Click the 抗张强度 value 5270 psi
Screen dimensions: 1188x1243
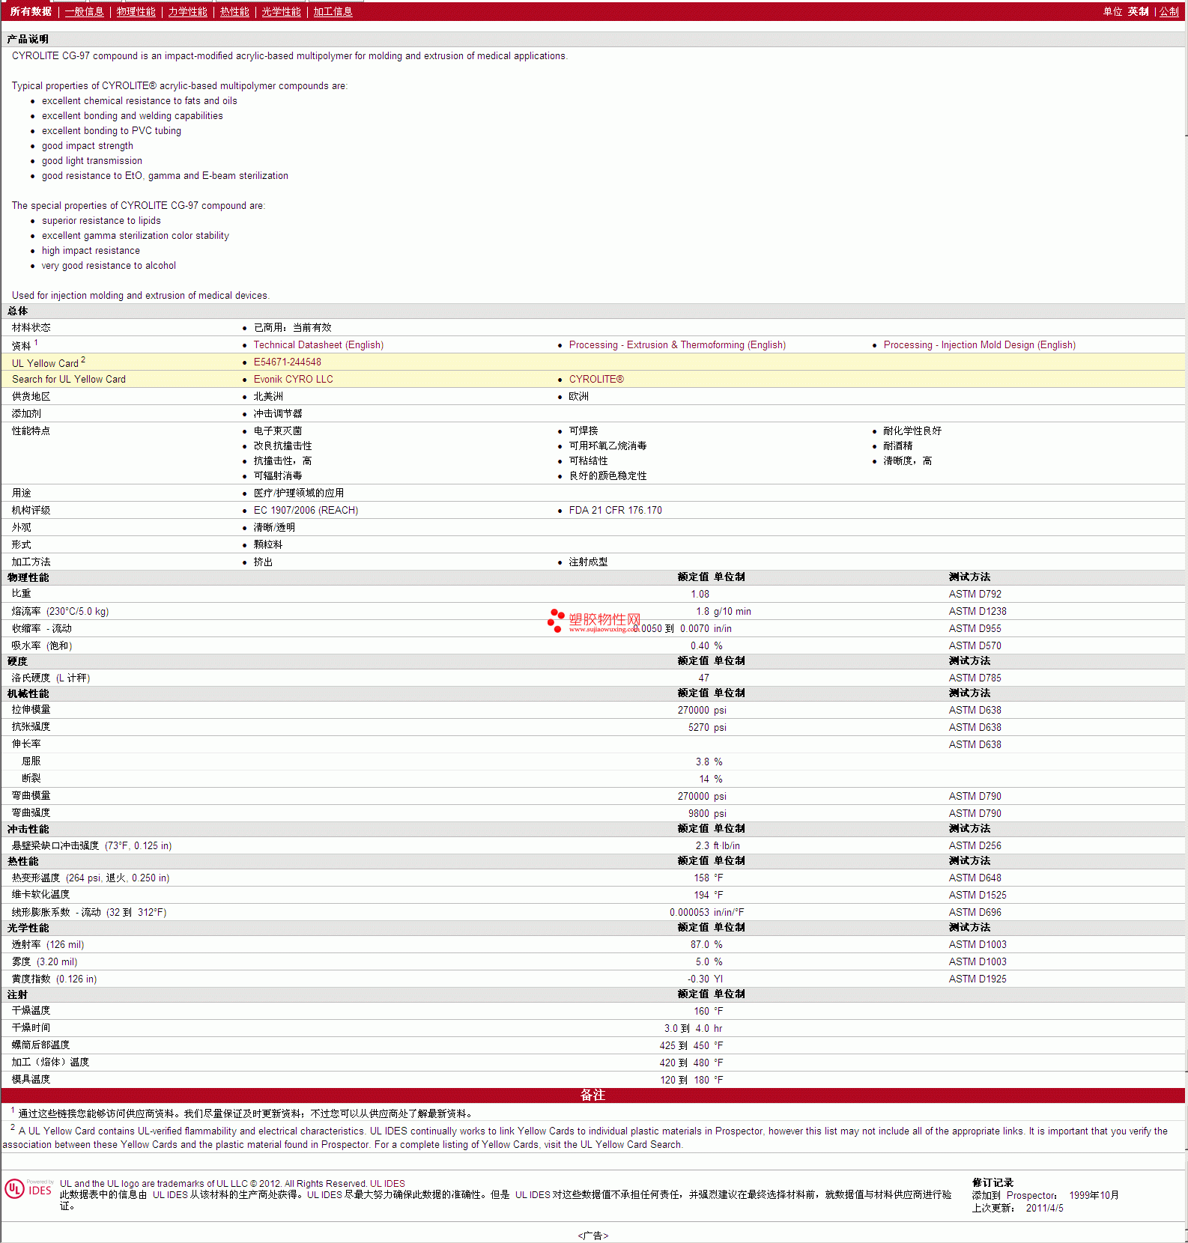pos(707,728)
